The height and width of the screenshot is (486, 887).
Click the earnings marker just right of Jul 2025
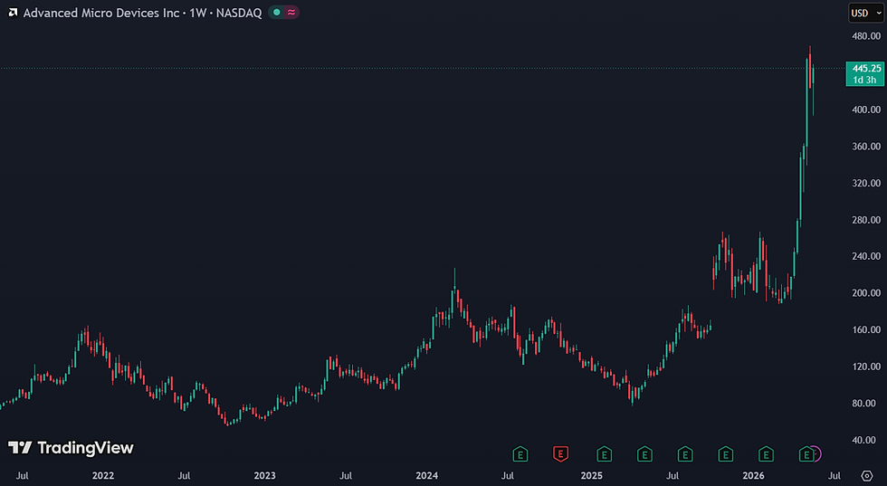tap(685, 453)
